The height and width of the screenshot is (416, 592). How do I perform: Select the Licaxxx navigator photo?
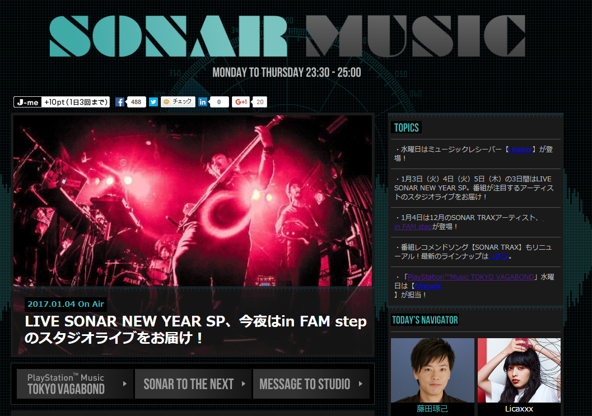519,370
